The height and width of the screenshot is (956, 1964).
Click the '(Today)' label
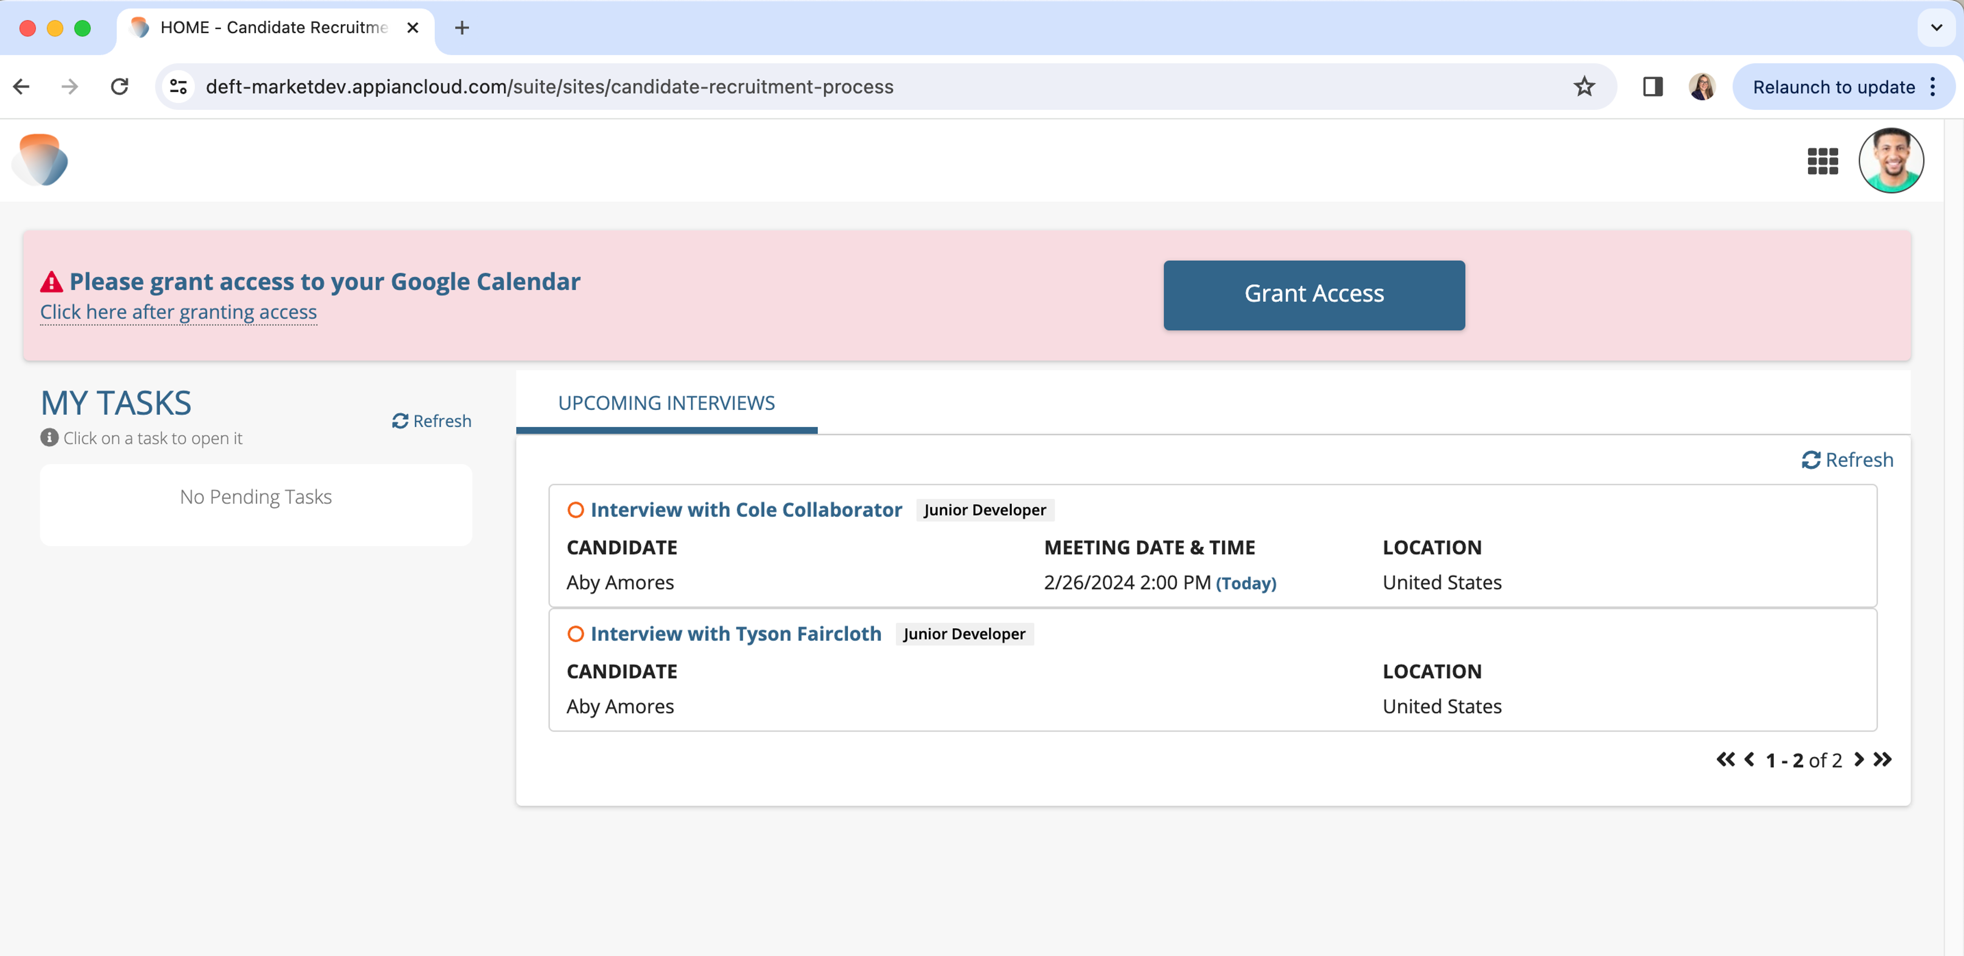tap(1246, 583)
